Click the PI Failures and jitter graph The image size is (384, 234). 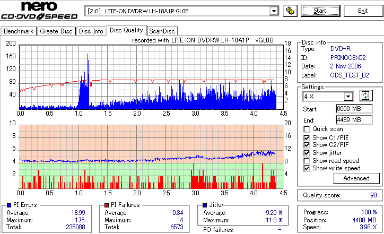pos(151,157)
